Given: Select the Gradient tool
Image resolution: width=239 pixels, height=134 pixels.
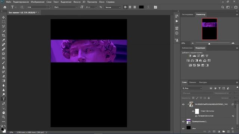Looking at the screenshot, I should point(3,81).
